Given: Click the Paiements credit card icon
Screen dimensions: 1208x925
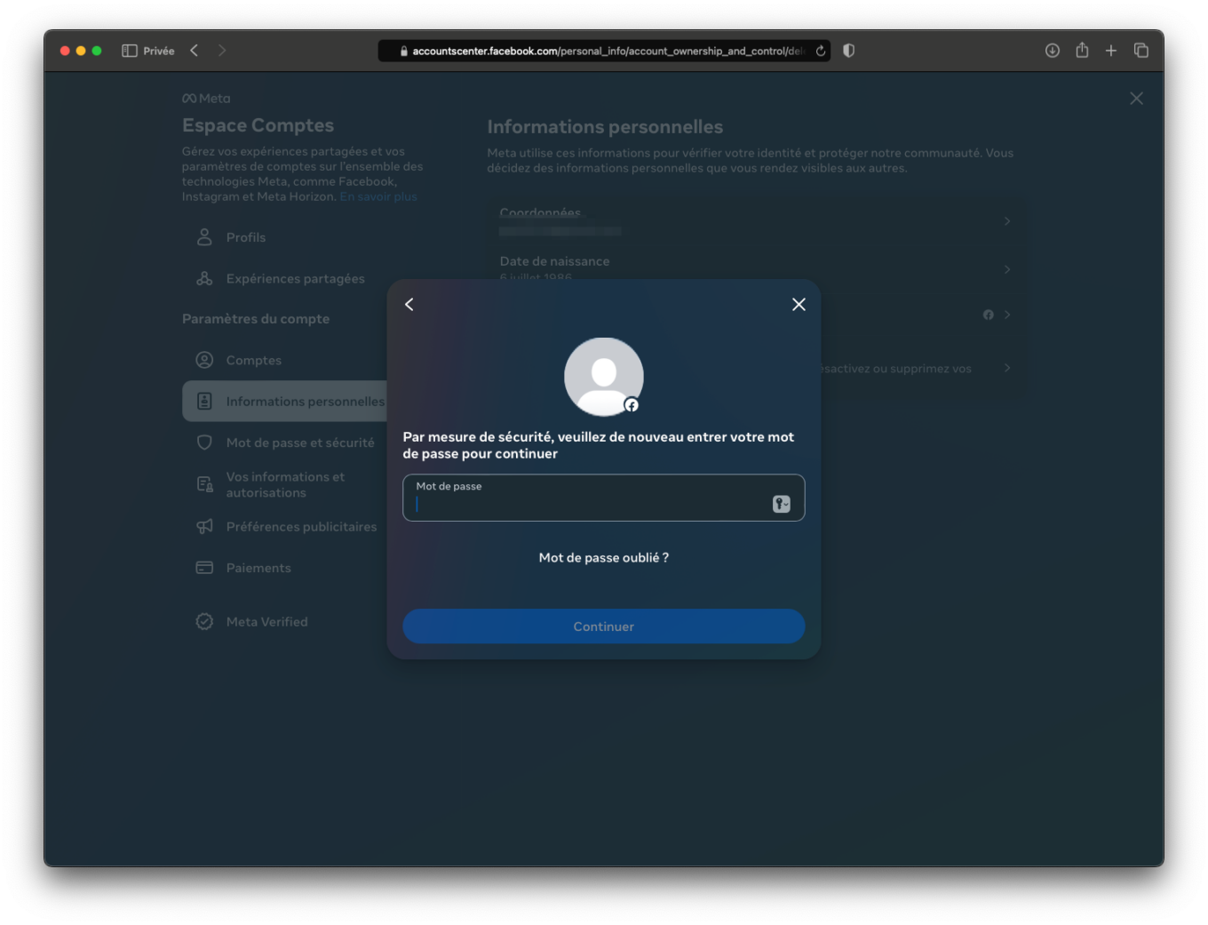Looking at the screenshot, I should point(204,567).
